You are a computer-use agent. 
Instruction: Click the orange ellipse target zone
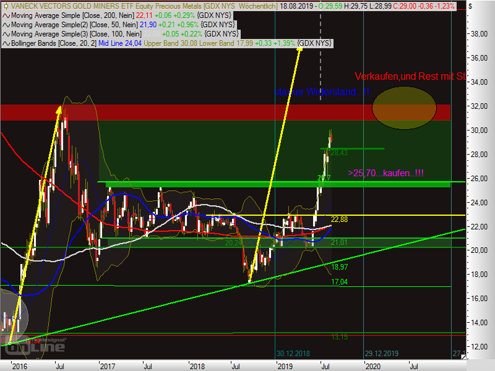[404, 108]
